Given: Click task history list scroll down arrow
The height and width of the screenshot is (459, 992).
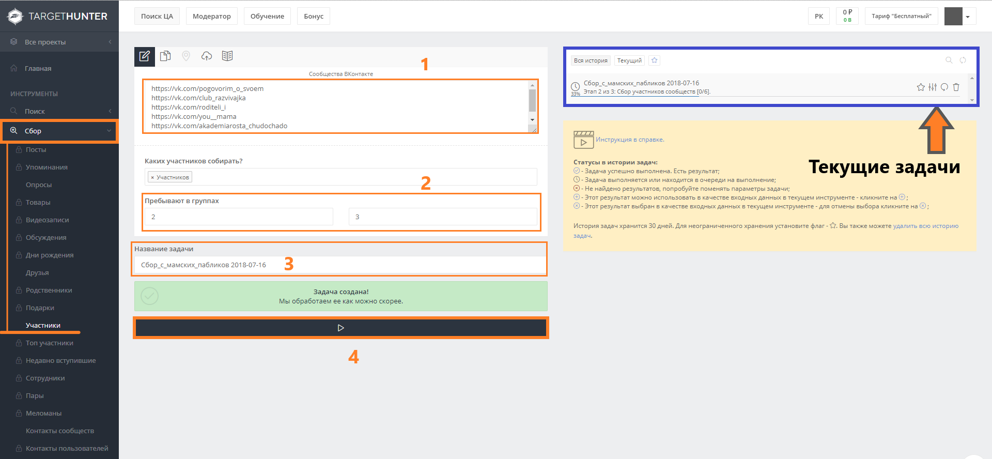Looking at the screenshot, I should click(972, 100).
